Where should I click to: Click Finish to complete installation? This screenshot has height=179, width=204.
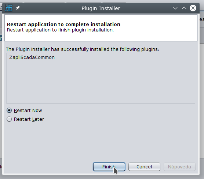(x=109, y=167)
